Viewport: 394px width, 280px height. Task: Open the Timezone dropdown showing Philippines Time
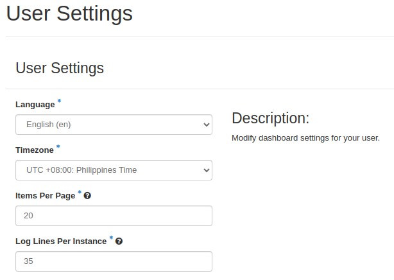[114, 170]
